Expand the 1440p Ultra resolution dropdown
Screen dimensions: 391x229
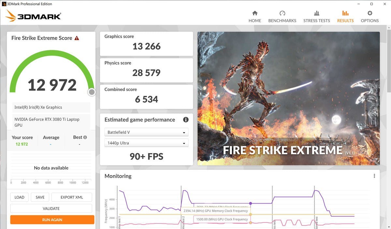click(146, 143)
